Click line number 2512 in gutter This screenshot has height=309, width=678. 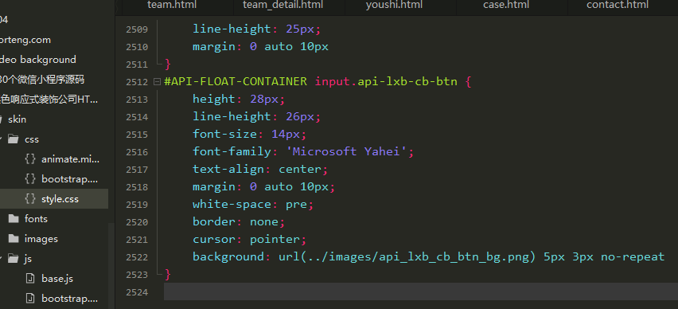click(137, 82)
